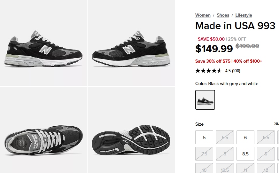The width and height of the screenshot is (279, 173).
Task: Go to the Shoes breadcrumb link
Action: point(223,15)
